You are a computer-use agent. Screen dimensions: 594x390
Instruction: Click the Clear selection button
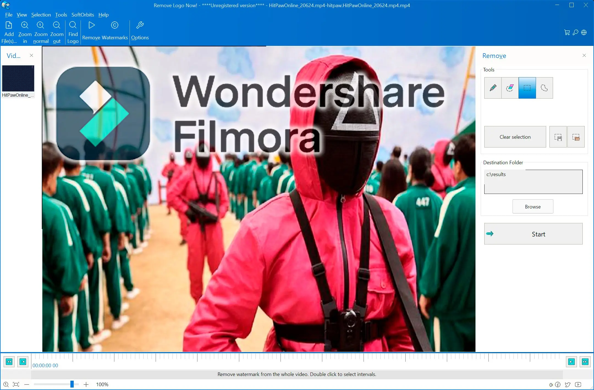pyautogui.click(x=515, y=137)
